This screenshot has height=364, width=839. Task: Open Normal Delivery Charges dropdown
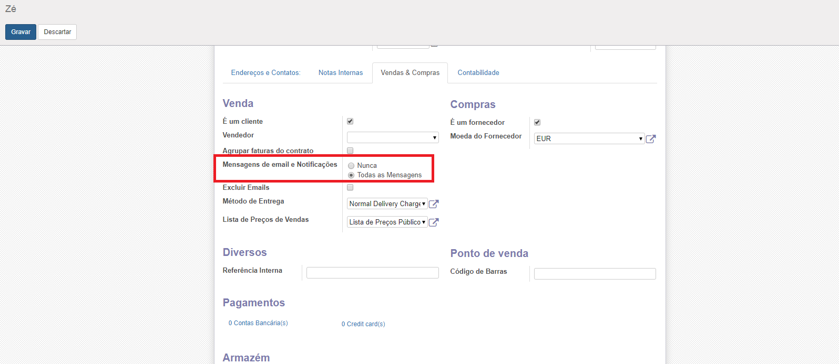[387, 204]
